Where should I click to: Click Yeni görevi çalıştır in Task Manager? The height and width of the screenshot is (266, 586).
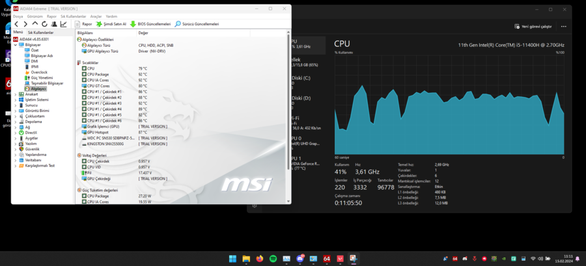click(x=533, y=27)
